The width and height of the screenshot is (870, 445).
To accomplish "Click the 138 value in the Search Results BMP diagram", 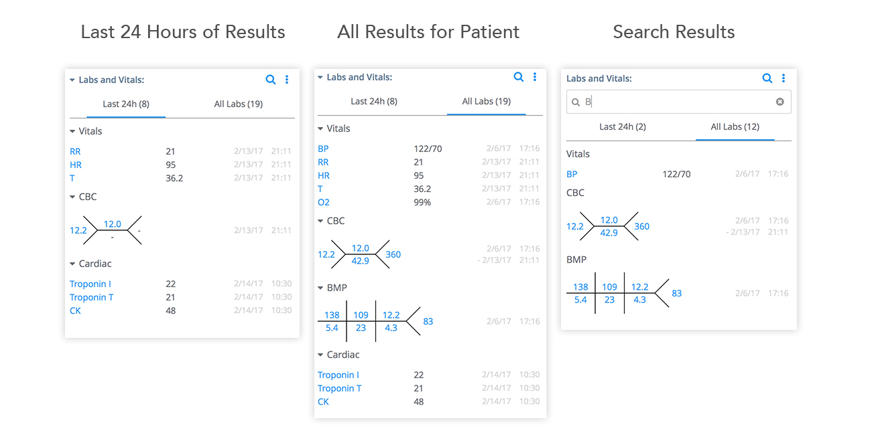I will 580,287.
